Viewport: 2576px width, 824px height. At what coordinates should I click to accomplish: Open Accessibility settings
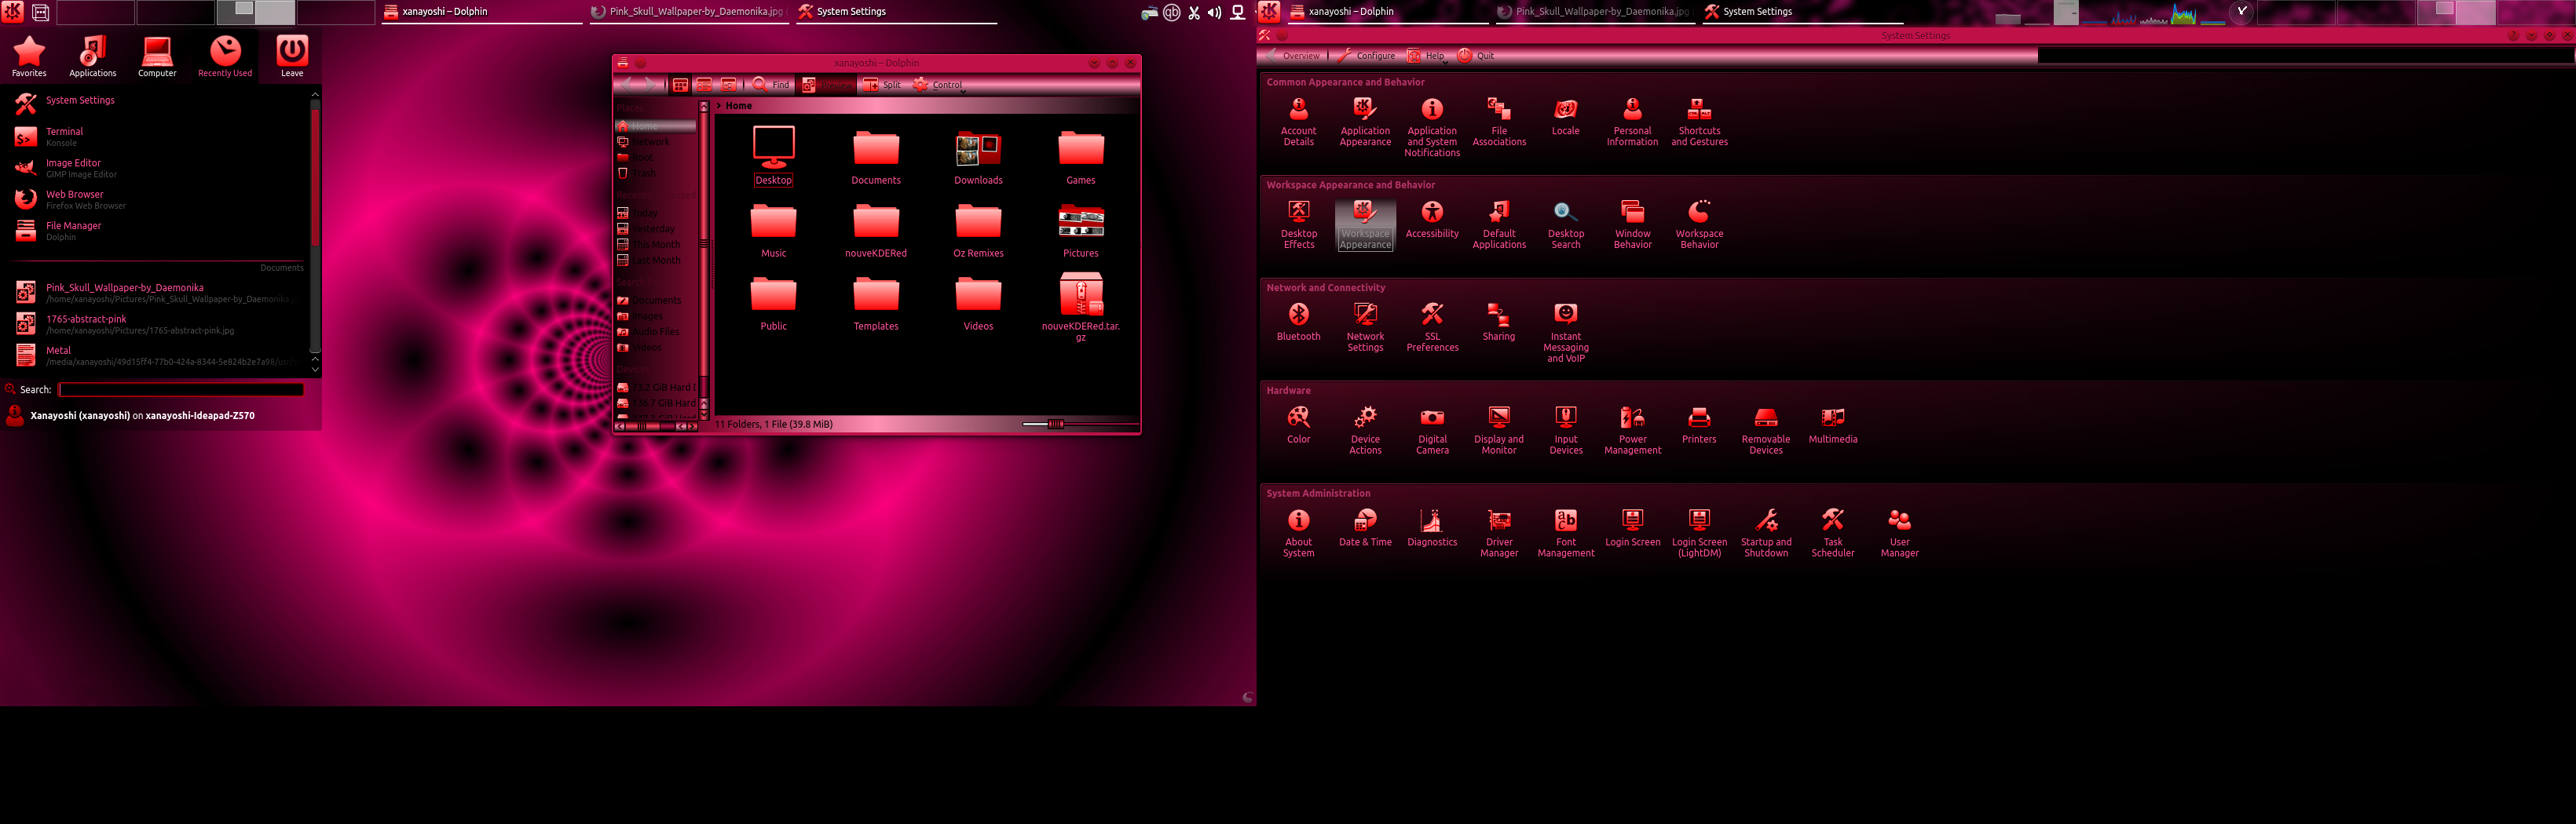tap(1432, 220)
